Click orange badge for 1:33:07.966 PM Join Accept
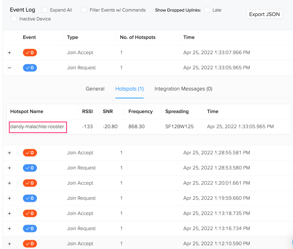This screenshot has width=293, height=249. pyautogui.click(x=30, y=53)
